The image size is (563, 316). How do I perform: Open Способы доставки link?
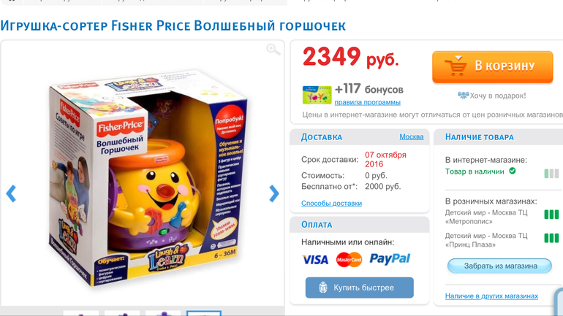point(331,203)
